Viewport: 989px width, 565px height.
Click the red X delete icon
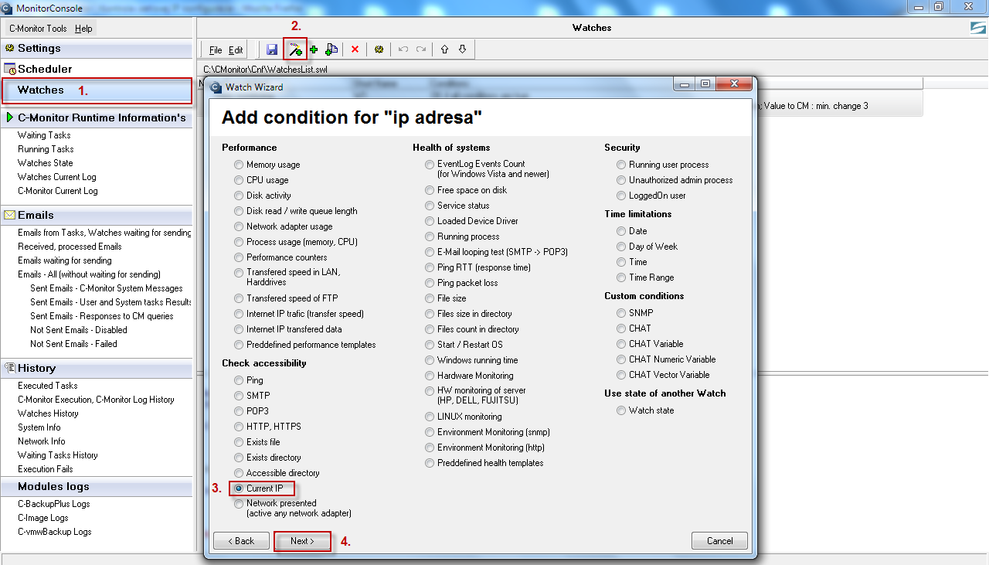point(355,49)
